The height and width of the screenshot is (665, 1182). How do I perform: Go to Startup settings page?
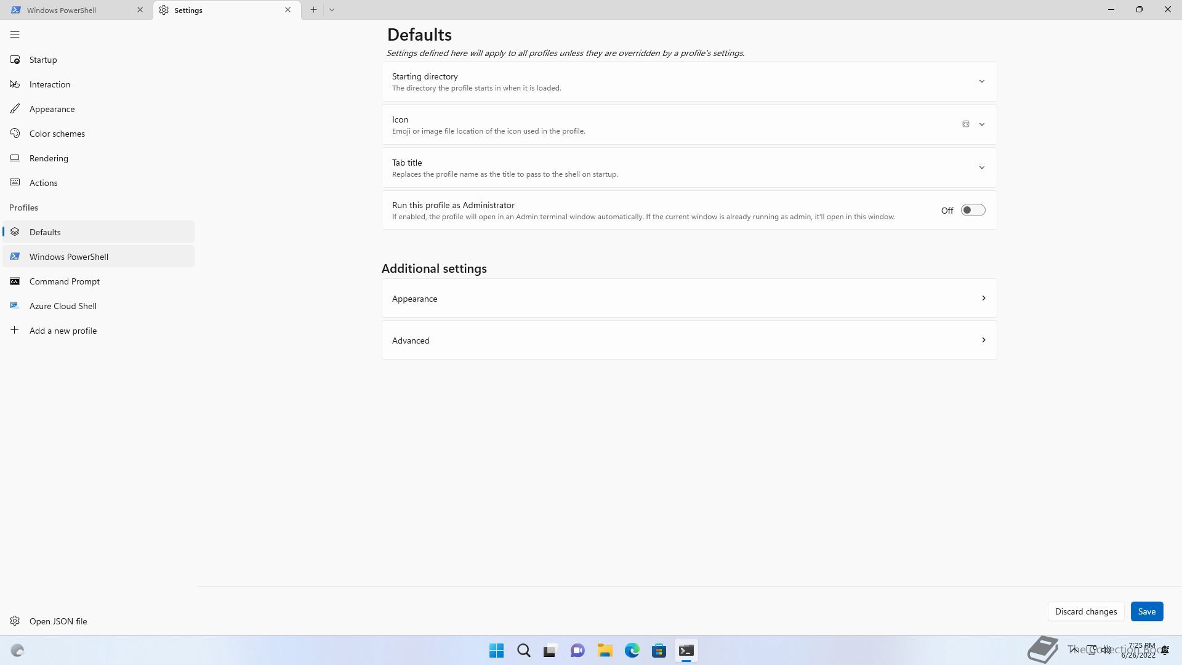point(98,60)
